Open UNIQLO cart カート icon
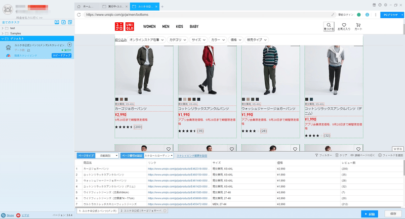The image size is (405, 219). point(358,26)
